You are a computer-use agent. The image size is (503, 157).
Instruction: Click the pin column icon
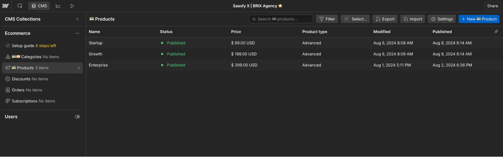496,32
